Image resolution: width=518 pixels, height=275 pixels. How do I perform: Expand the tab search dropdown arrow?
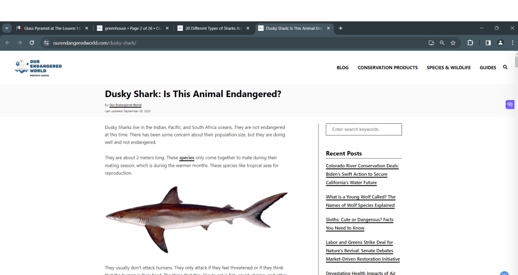click(x=7, y=28)
